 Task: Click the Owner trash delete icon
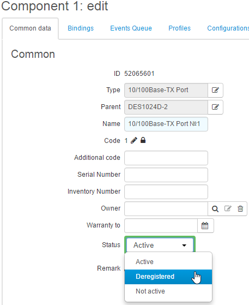[x=240, y=209]
